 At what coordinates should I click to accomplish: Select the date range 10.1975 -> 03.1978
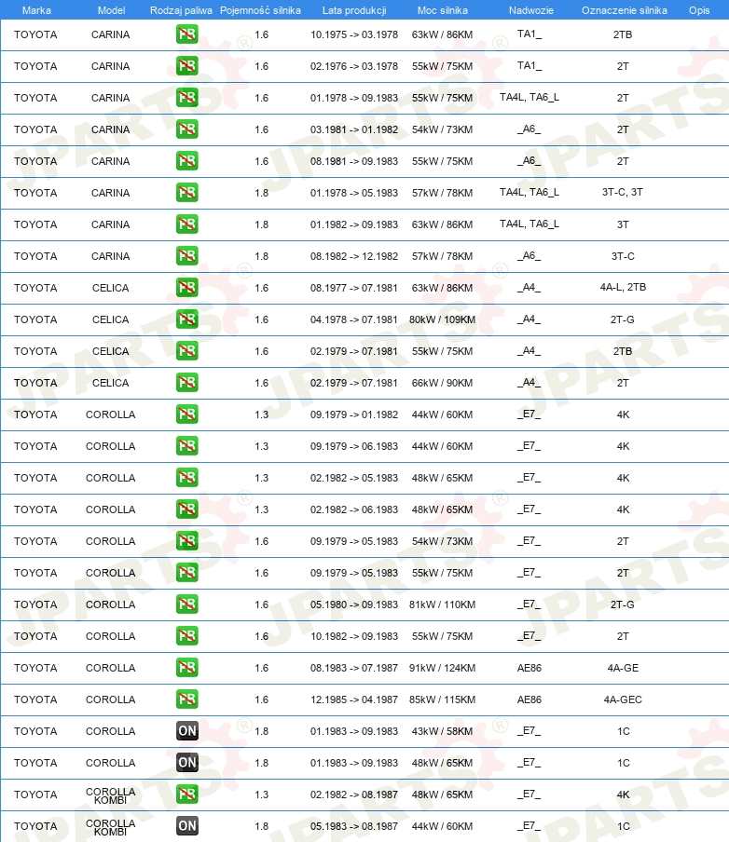(354, 34)
